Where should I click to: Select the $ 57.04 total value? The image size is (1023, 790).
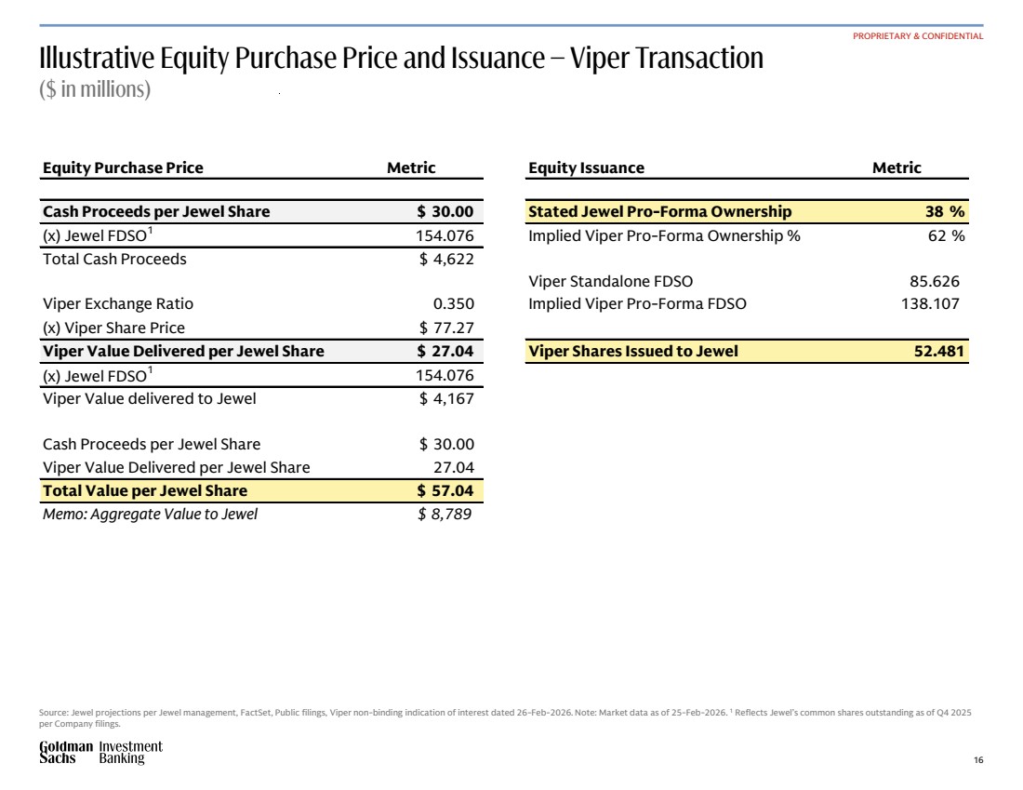[x=445, y=490]
